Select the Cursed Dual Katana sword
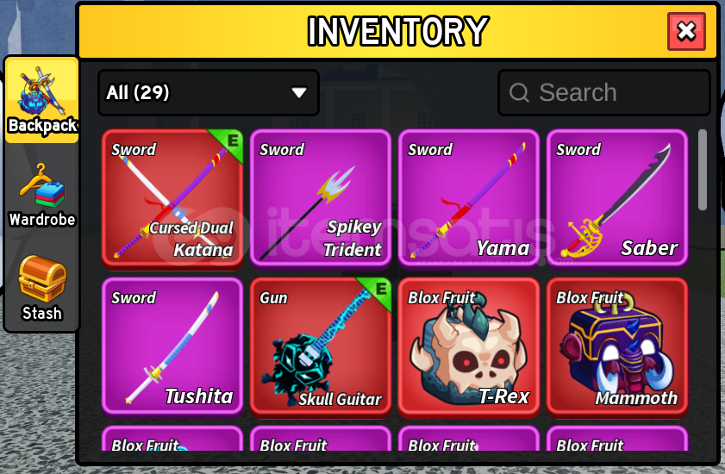Image resolution: width=725 pixels, height=474 pixels. pyautogui.click(x=172, y=199)
